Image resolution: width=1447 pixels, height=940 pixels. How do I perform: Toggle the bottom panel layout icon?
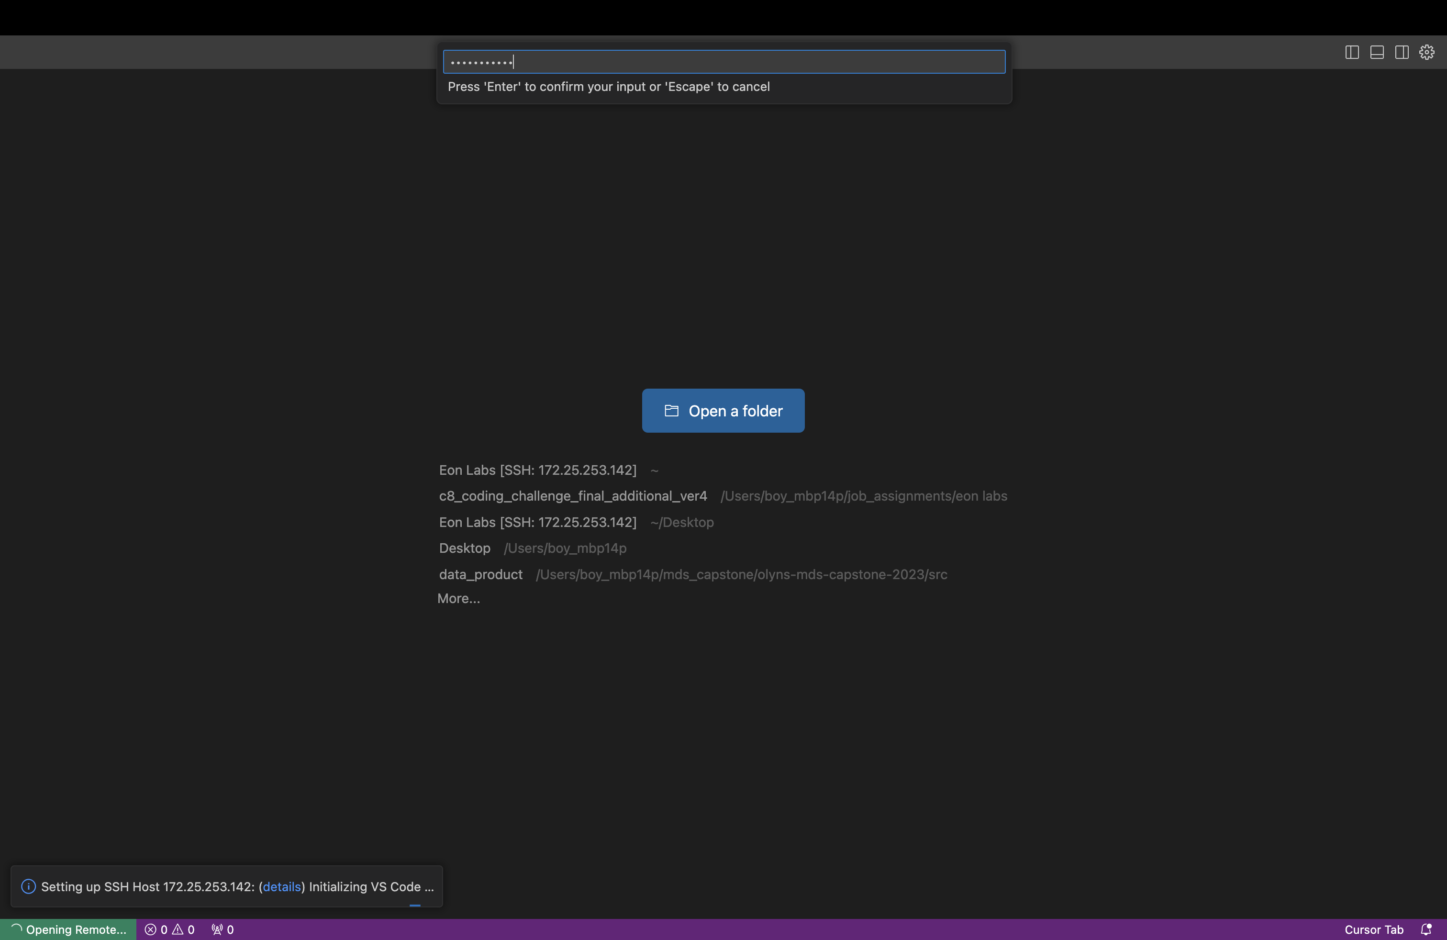pos(1377,52)
